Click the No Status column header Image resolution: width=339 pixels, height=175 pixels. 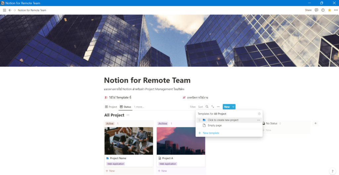[271, 123]
